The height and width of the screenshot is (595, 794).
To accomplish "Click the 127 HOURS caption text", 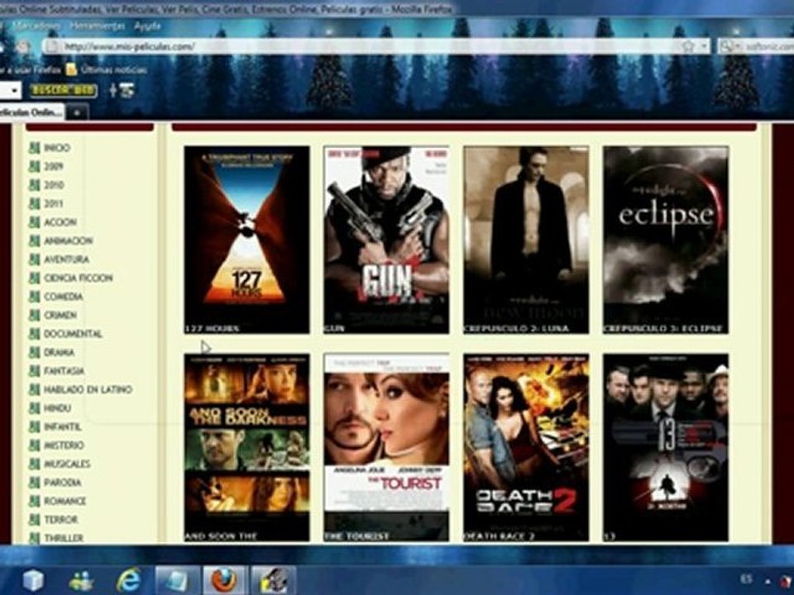I will click(x=212, y=329).
